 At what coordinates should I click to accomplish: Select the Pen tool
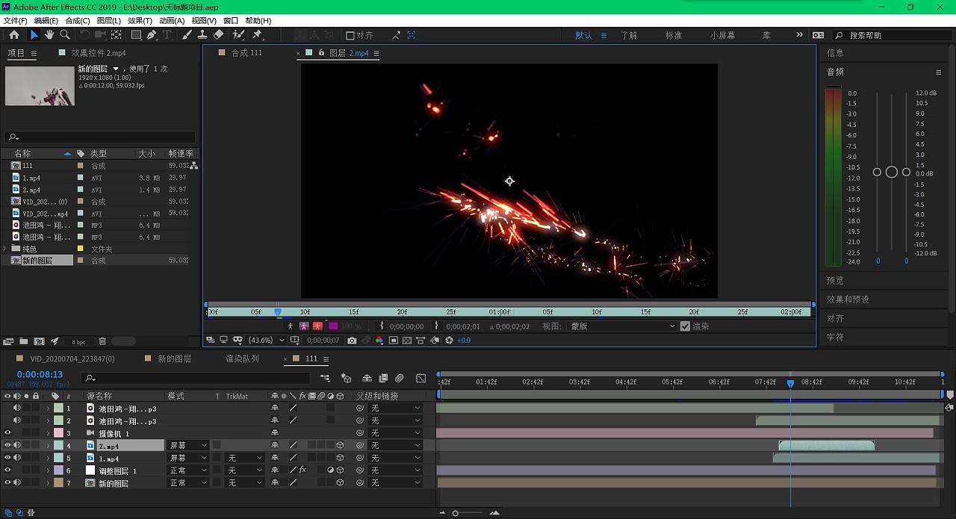(152, 35)
